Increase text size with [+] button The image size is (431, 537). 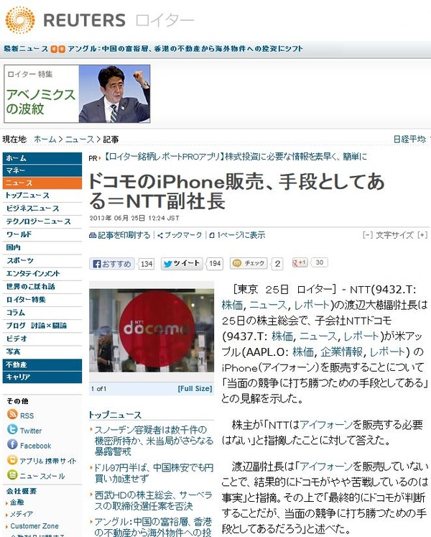coord(422,235)
